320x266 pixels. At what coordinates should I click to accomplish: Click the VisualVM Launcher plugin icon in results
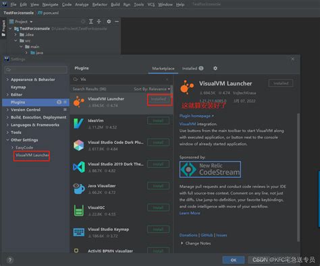(78, 102)
